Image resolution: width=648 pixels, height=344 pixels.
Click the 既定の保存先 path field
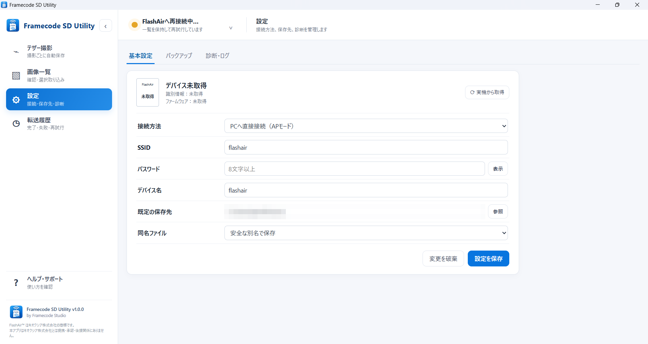coord(355,211)
